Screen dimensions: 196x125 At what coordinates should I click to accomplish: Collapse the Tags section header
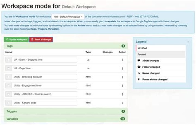coord(66,46)
